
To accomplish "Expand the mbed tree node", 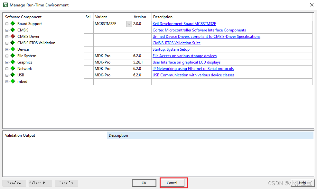I will click(7, 82).
